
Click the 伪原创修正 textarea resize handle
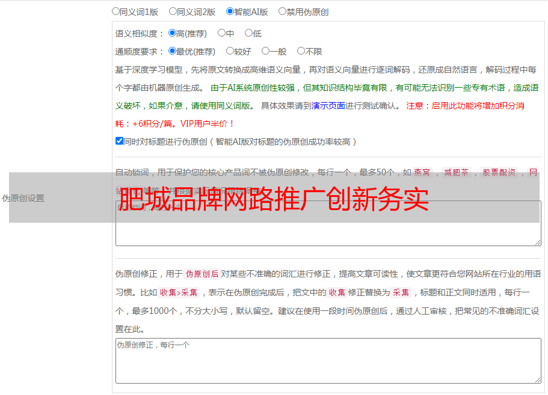538,379
